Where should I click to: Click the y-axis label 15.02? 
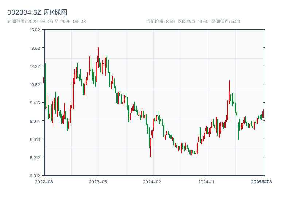click(x=35, y=30)
